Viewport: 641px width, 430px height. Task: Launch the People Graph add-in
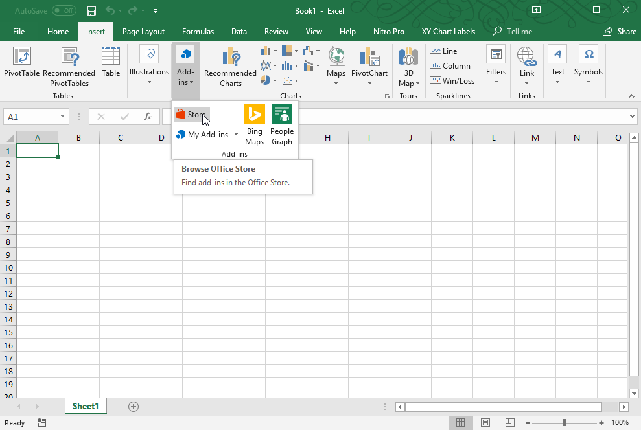click(282, 124)
